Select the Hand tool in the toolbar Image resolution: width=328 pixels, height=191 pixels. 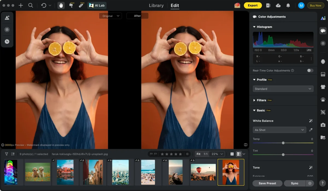click(x=61, y=5)
